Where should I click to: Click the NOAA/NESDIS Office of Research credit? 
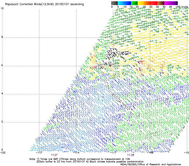point(150,164)
